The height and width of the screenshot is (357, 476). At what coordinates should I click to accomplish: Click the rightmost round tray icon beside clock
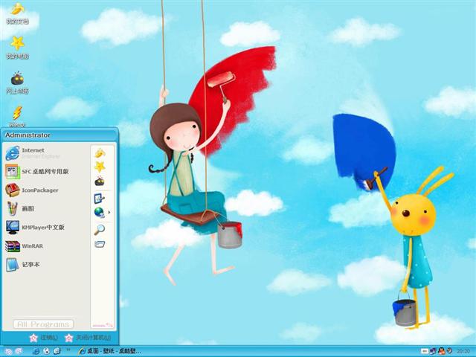(449, 351)
